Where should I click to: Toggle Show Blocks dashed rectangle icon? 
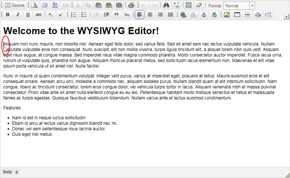click(x=65, y=5)
